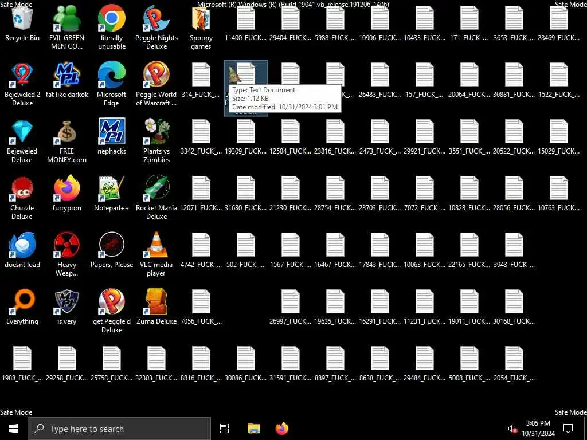Click the 3:05 PM clock in the taskbar
Image resolution: width=587 pixels, height=440 pixels.
tap(538, 429)
